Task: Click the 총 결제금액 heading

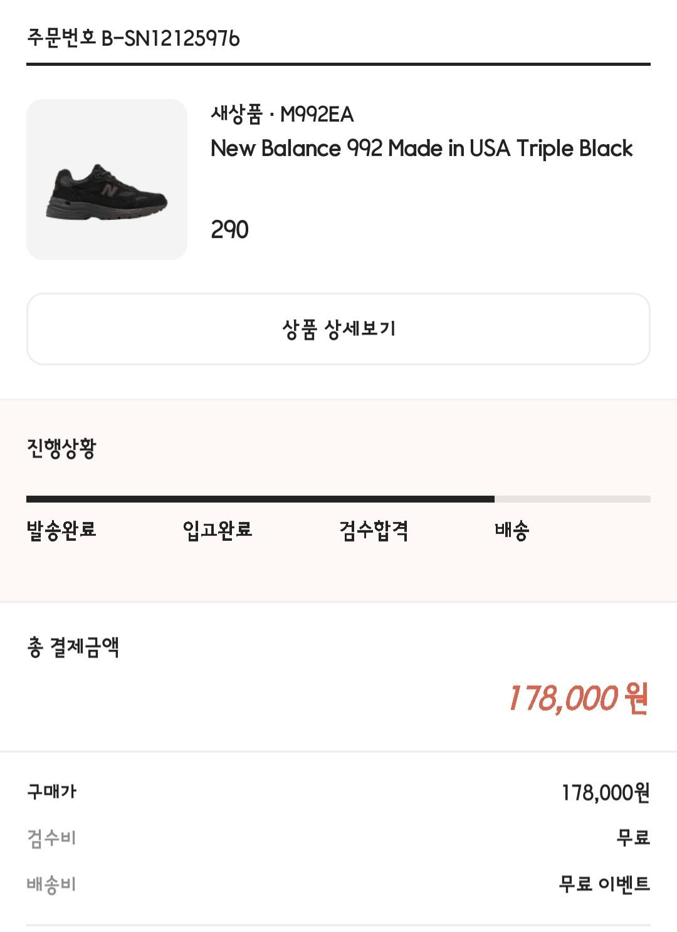Action: [x=73, y=647]
